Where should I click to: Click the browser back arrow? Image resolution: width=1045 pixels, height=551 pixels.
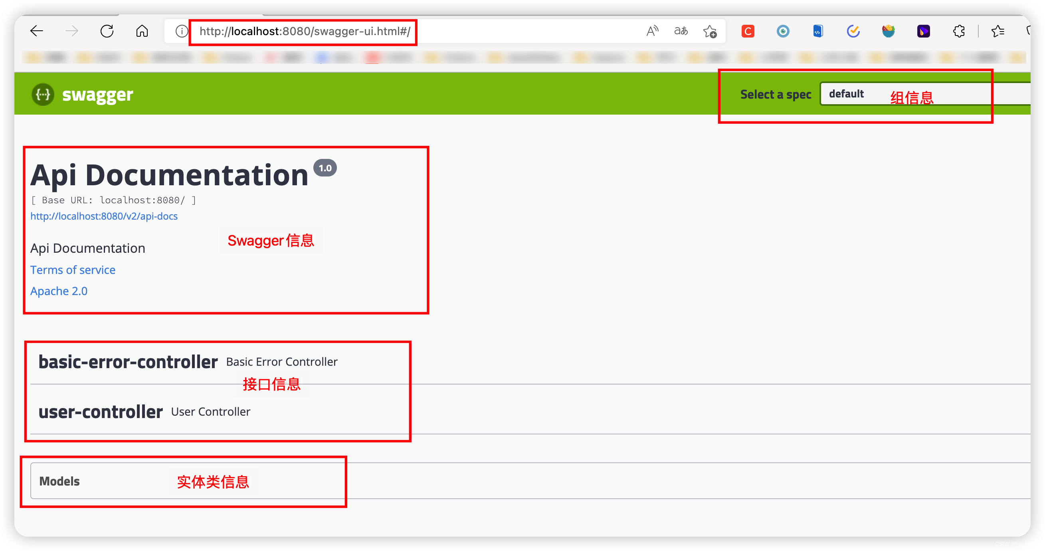point(36,31)
